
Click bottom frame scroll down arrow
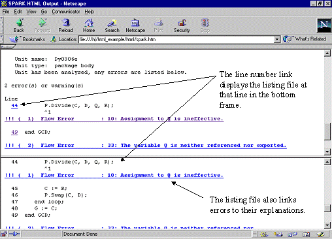click(x=327, y=225)
